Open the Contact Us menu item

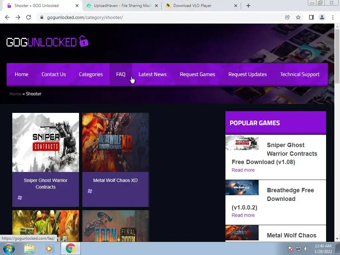53,74
